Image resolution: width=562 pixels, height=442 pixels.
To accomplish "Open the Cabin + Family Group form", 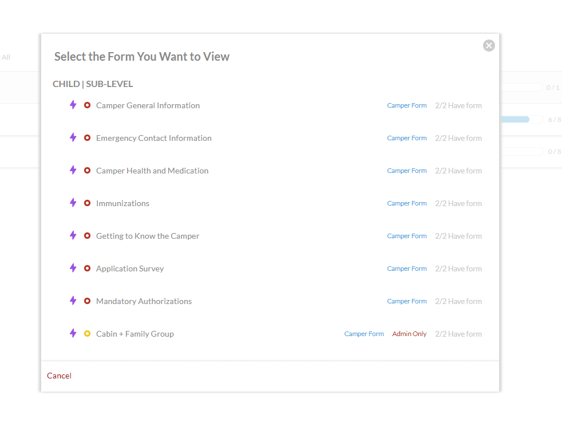I will click(x=134, y=334).
